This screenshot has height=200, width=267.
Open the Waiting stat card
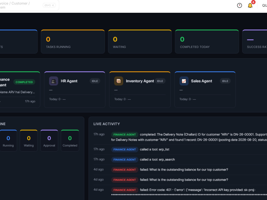pyautogui.click(x=140, y=42)
